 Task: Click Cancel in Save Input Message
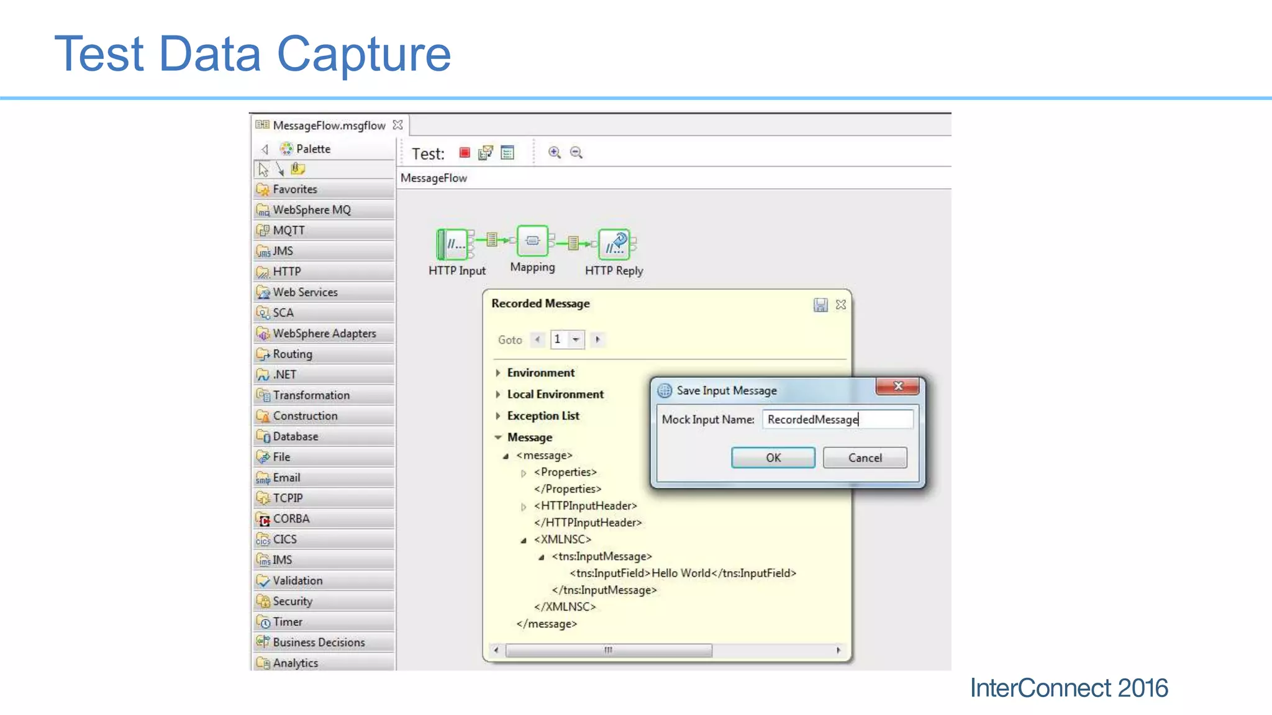865,457
